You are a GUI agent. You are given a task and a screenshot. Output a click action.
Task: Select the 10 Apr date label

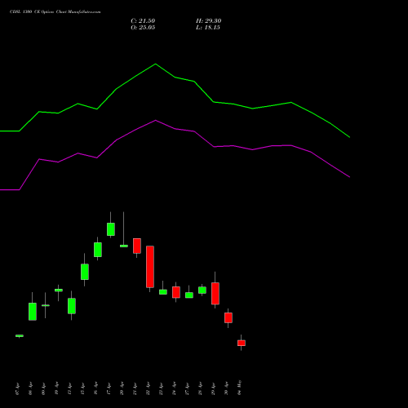(x=57, y=389)
